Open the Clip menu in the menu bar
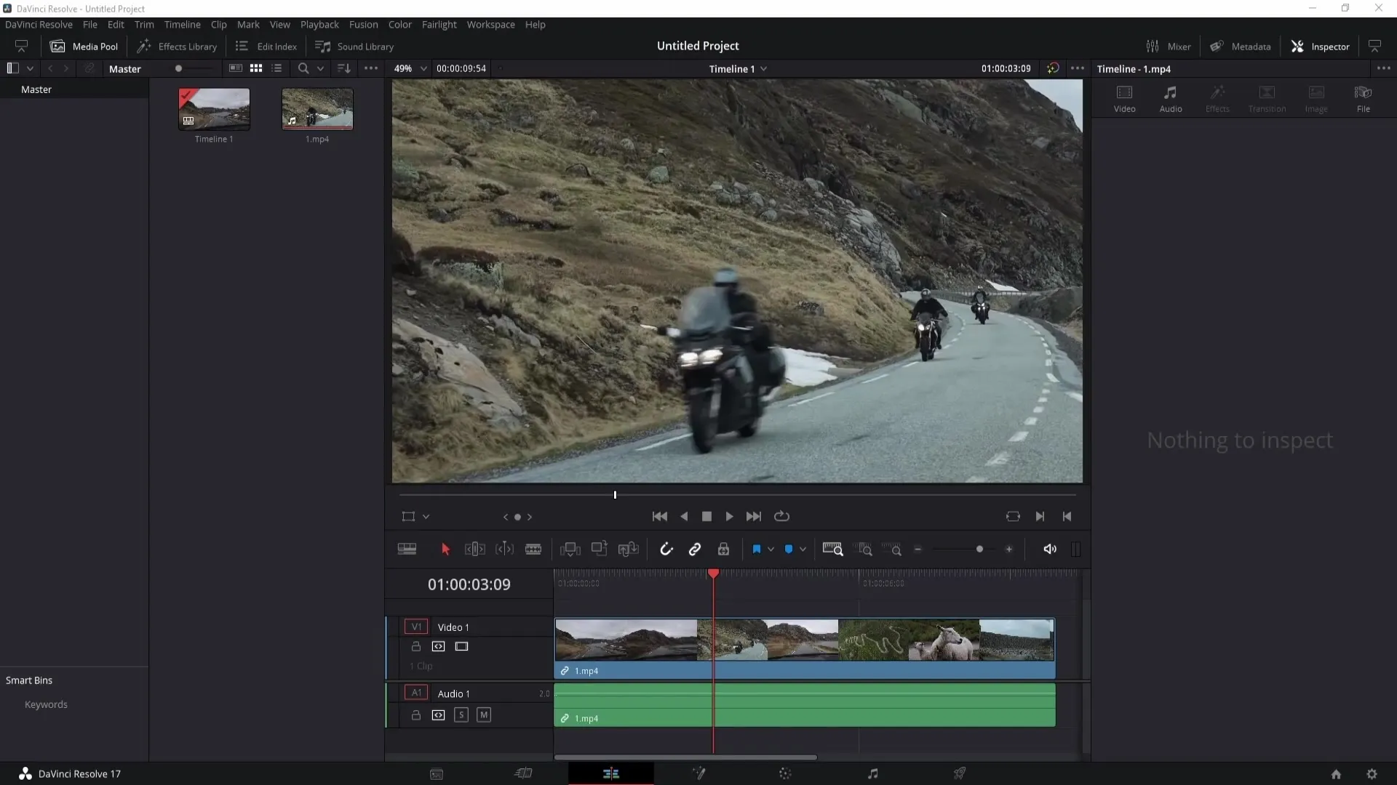1397x785 pixels. click(219, 24)
